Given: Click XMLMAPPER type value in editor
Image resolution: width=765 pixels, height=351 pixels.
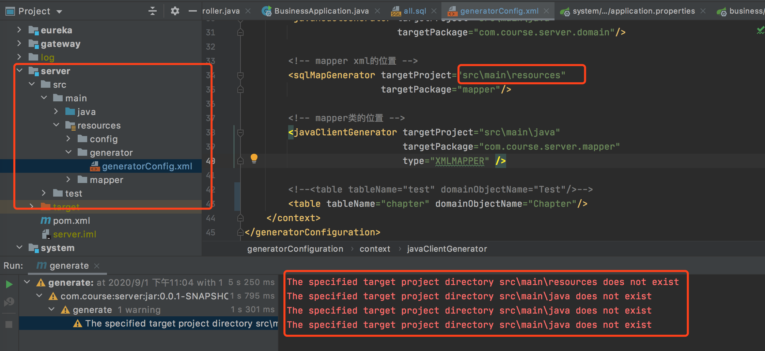Looking at the screenshot, I should pos(459,161).
